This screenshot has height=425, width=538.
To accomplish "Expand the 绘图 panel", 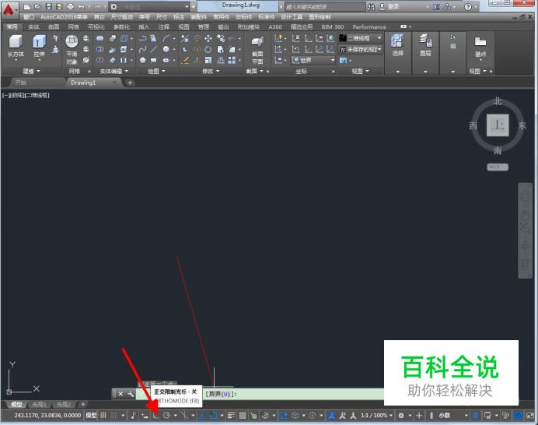I will pyautogui.click(x=156, y=71).
